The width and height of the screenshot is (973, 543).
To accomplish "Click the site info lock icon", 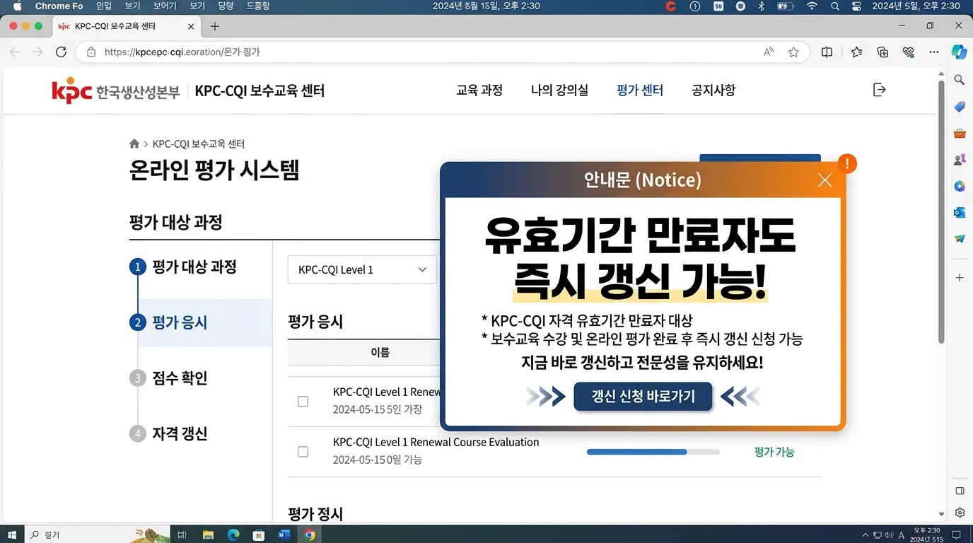I will tap(90, 52).
